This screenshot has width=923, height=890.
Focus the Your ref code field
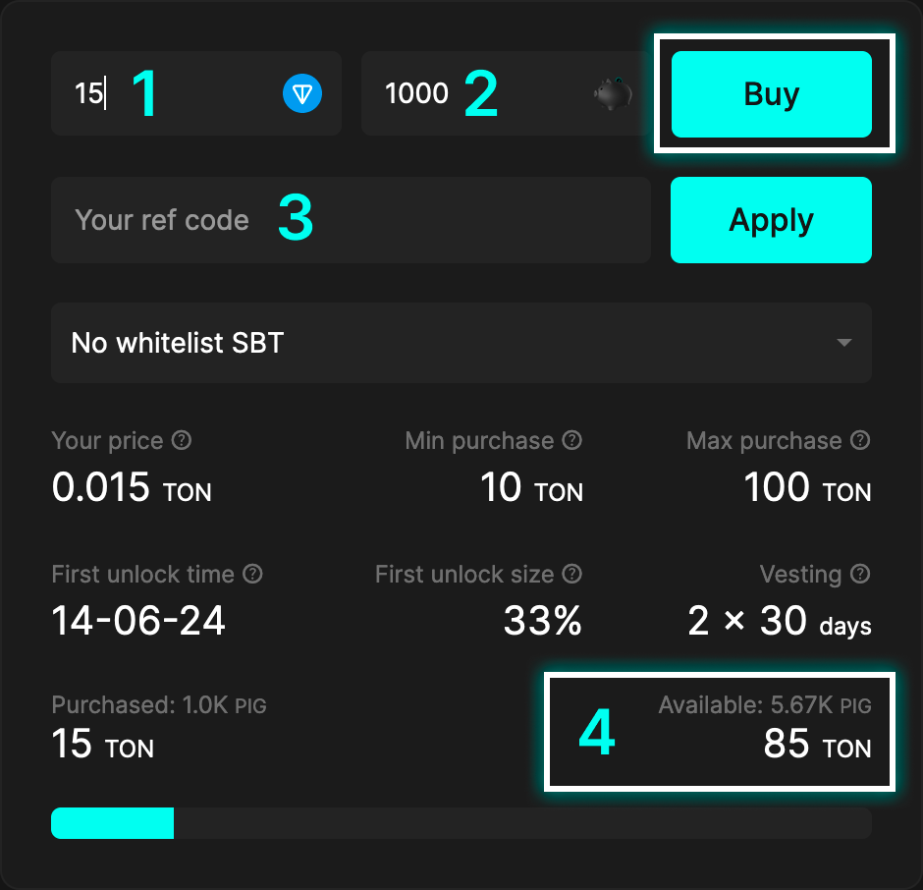[351, 220]
